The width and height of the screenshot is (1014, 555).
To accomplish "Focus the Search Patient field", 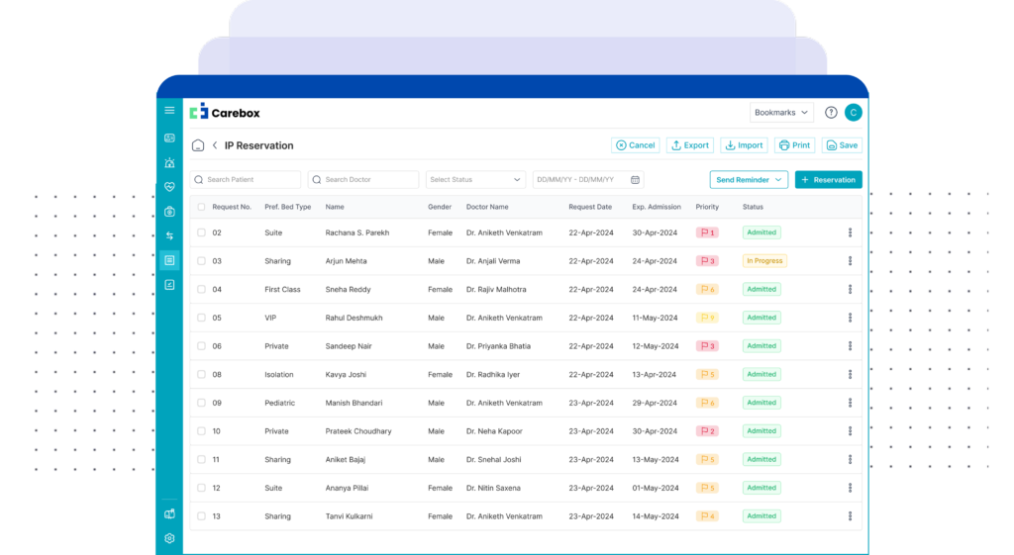I will pos(246,180).
